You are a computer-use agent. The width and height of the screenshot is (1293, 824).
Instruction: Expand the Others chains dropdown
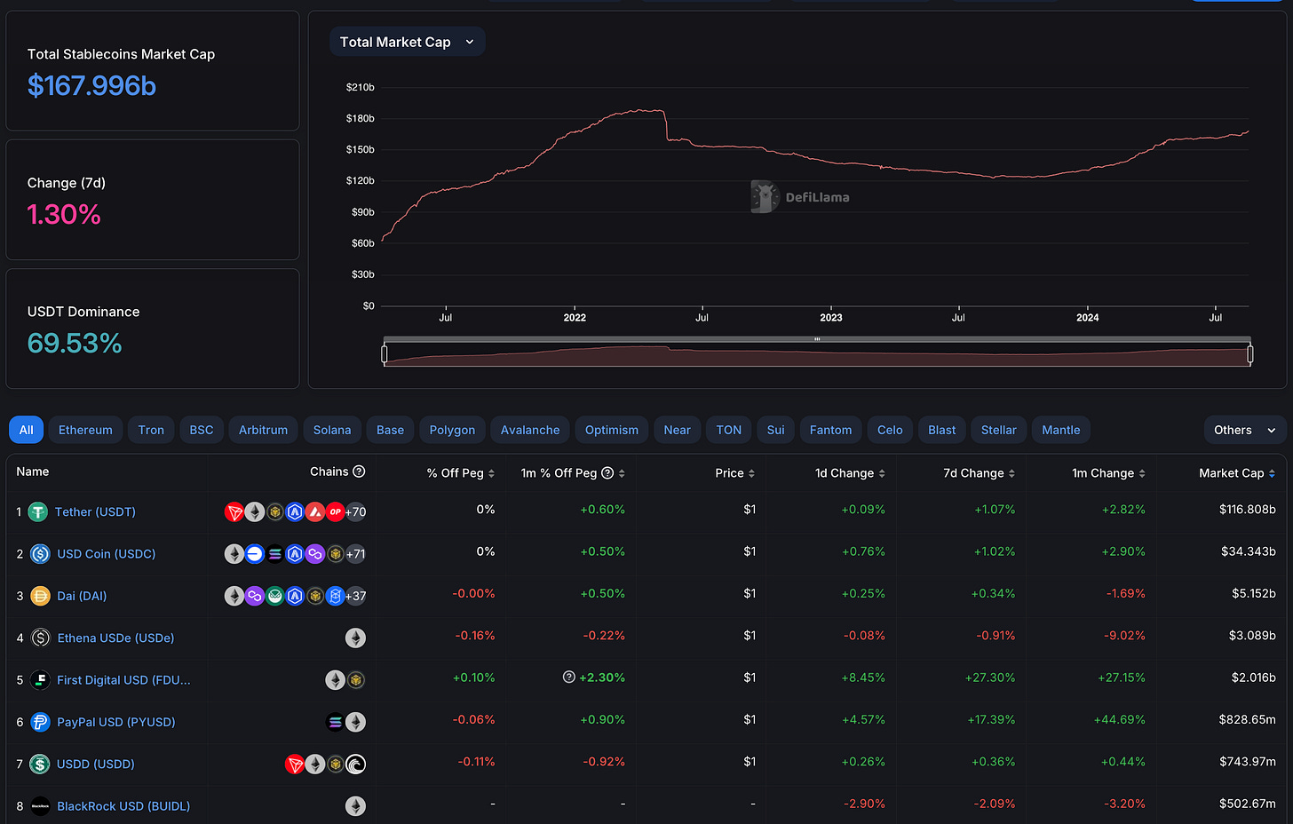1244,430
